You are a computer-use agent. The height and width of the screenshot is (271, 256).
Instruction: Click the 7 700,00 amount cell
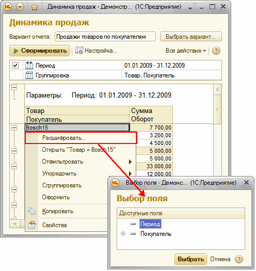coord(151,127)
